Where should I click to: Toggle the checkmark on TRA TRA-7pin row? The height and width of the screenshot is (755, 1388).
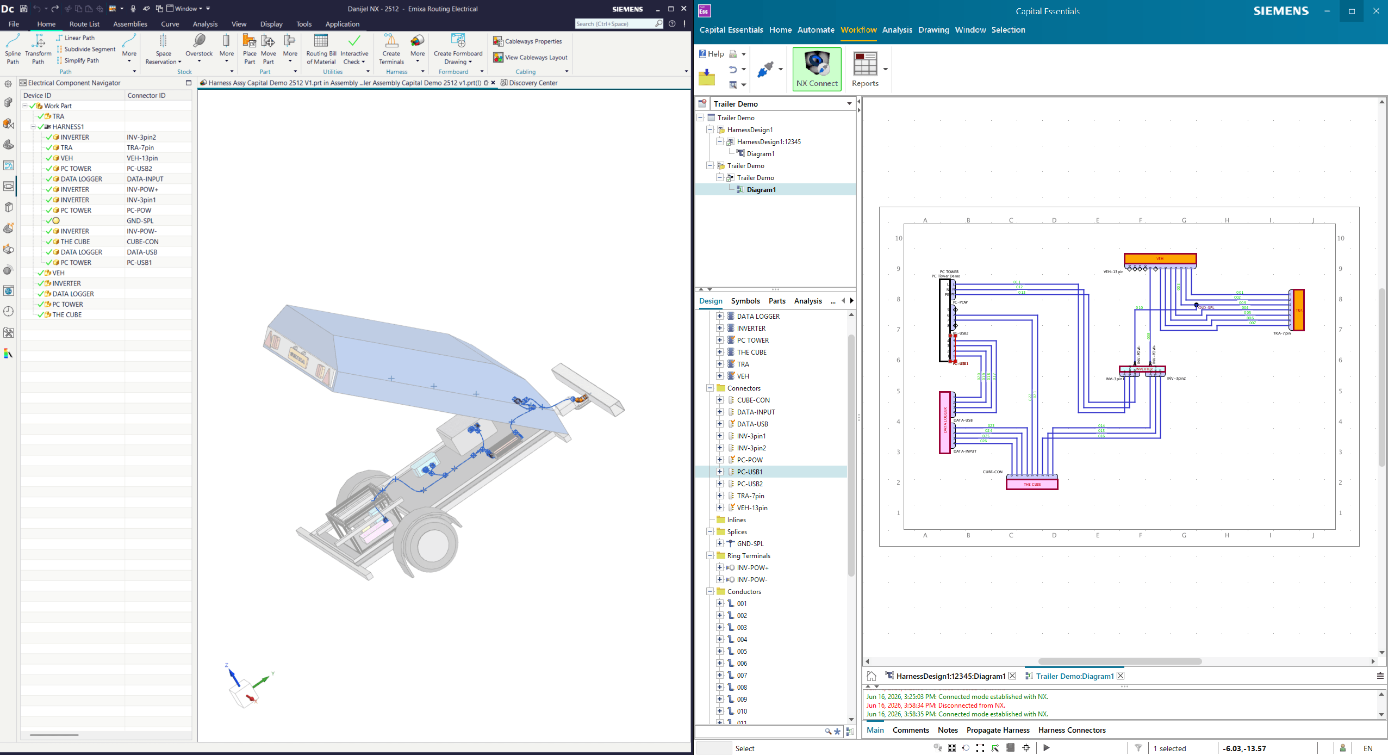click(49, 148)
